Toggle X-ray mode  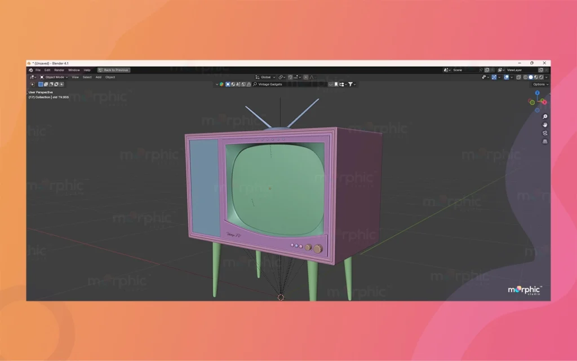518,77
